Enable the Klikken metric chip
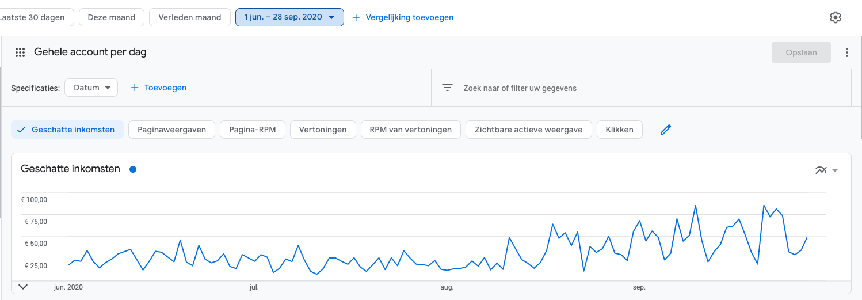 pyautogui.click(x=620, y=130)
